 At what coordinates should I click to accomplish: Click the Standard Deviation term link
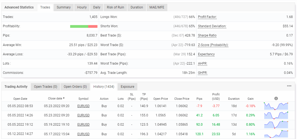click(x=212, y=26)
